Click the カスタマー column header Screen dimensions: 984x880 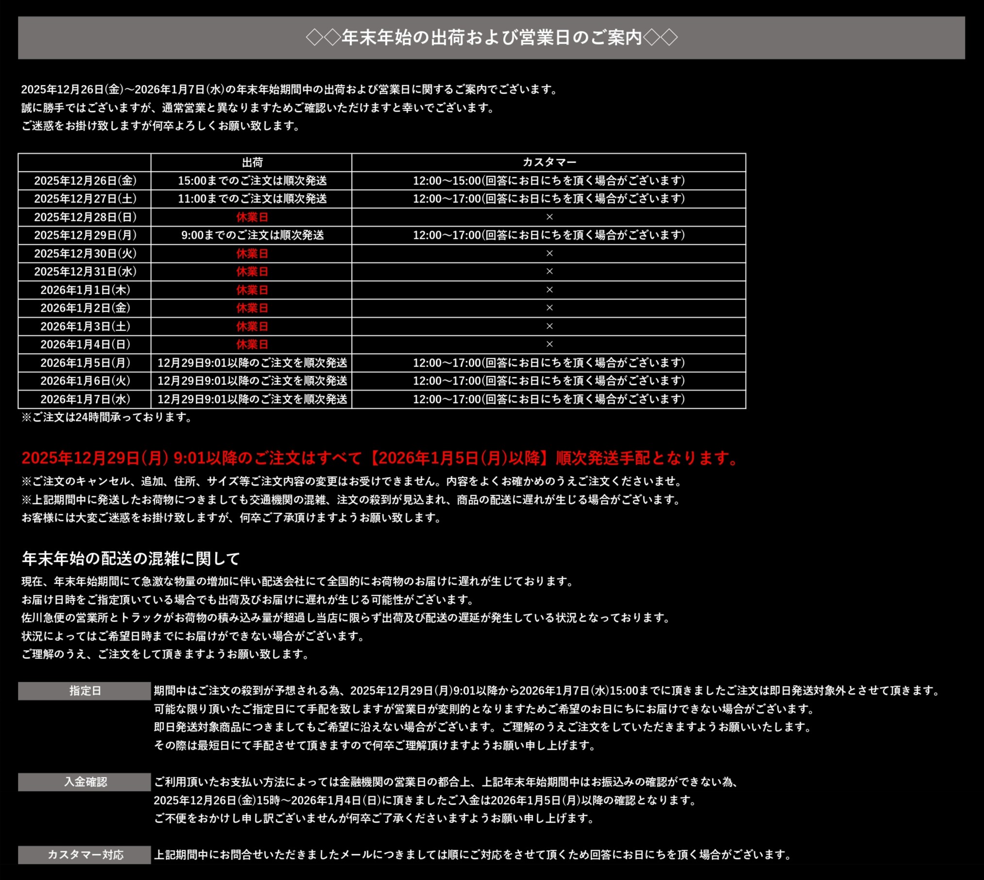click(x=549, y=162)
